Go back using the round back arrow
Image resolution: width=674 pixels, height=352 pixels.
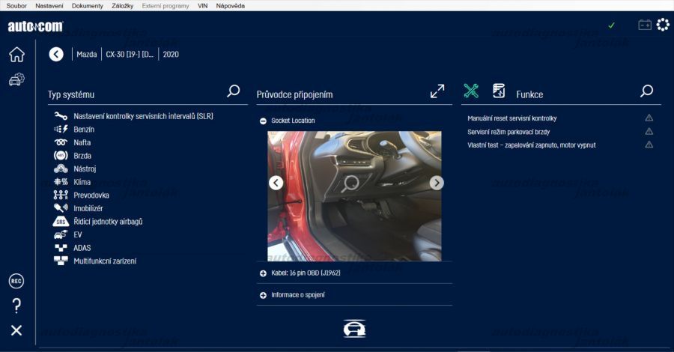(56, 54)
